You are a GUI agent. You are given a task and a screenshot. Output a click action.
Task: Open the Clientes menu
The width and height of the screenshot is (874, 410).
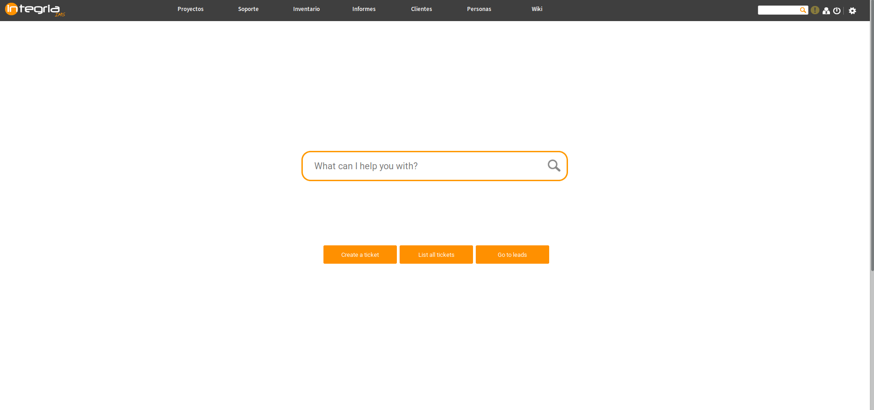(422, 9)
